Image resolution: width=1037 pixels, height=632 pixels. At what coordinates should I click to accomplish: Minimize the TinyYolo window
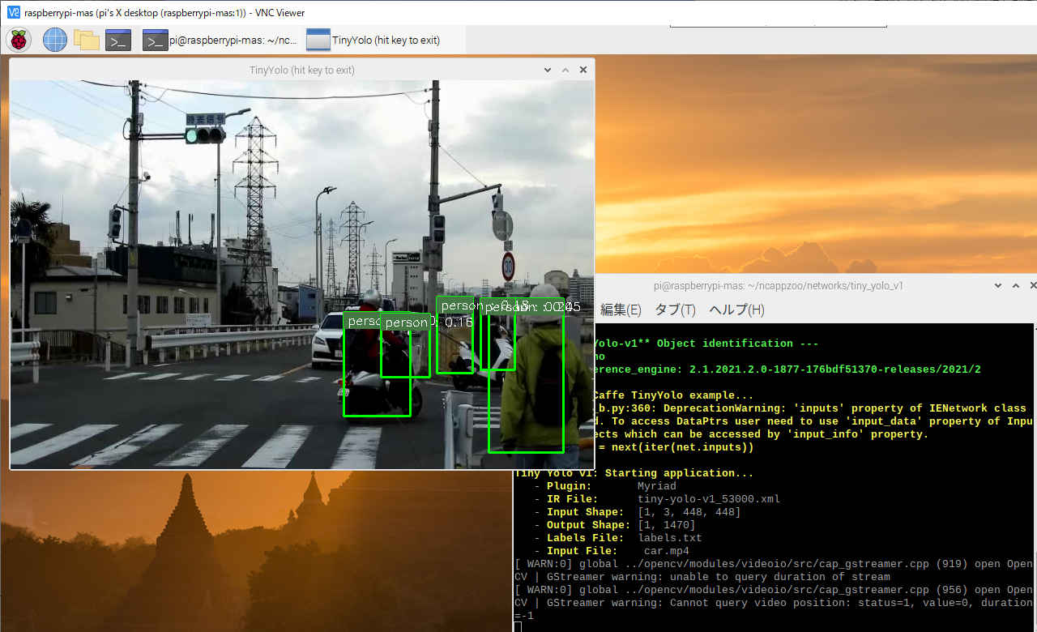click(548, 70)
